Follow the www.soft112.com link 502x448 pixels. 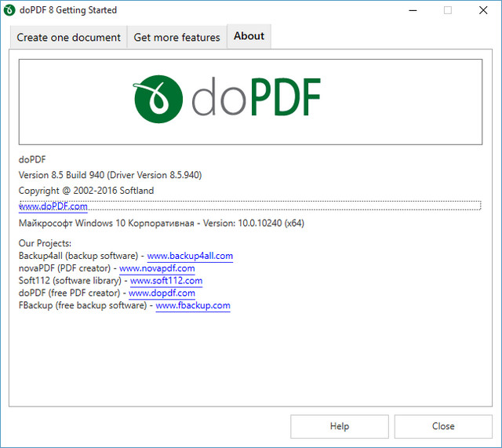click(x=166, y=281)
